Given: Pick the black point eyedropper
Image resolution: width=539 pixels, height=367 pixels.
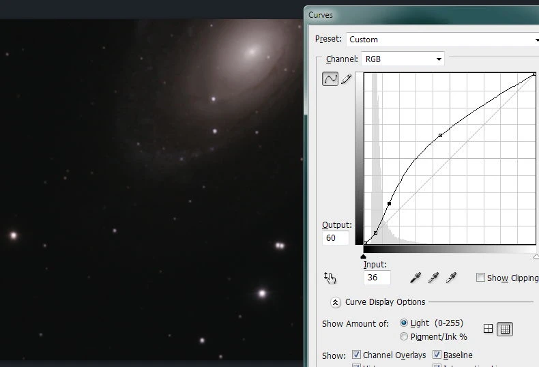Looking at the screenshot, I should (415, 278).
